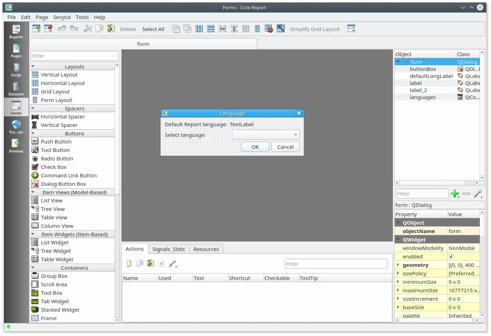Open the Datasets sidebar section
Screen dimensions: 491x336
coord(16,89)
